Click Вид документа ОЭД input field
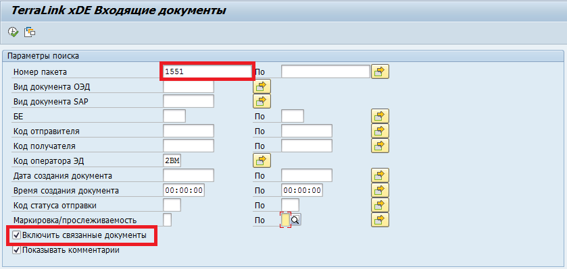 click(x=189, y=86)
